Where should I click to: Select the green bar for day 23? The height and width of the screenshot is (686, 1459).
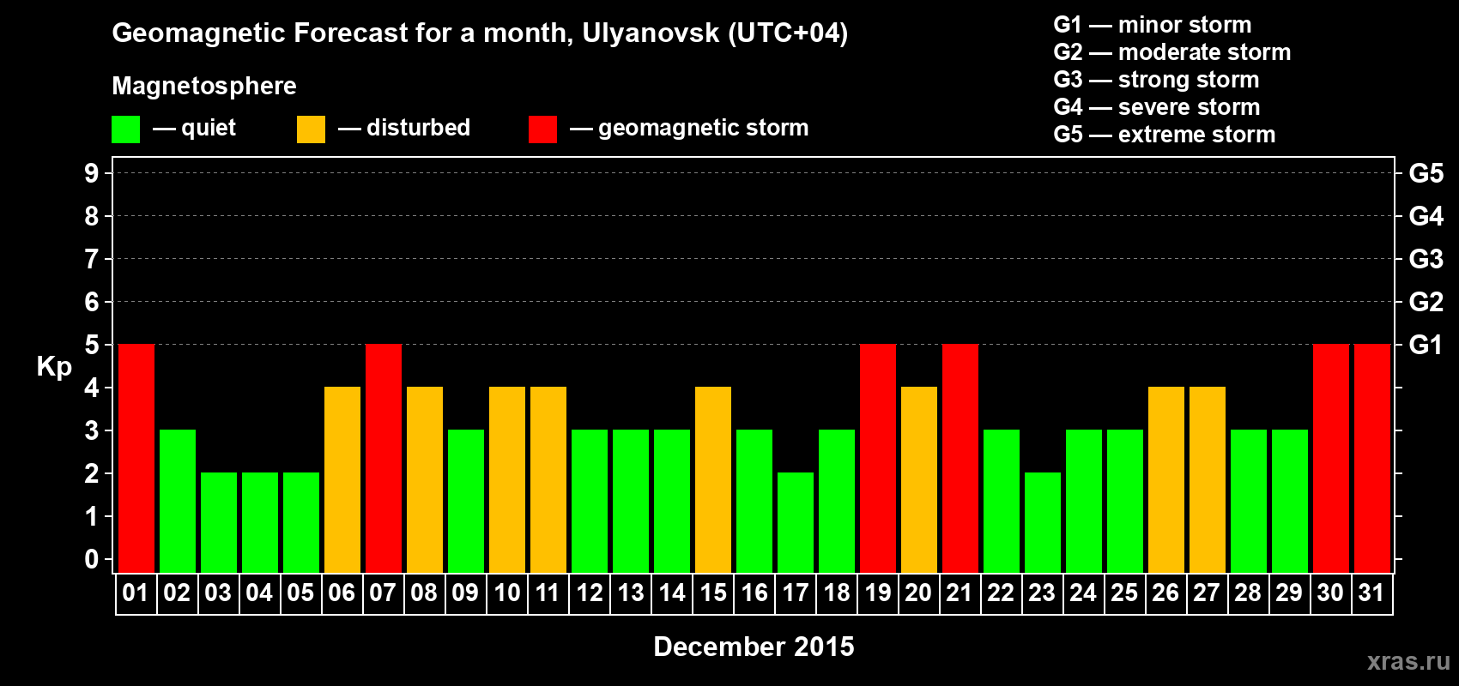1043,522
